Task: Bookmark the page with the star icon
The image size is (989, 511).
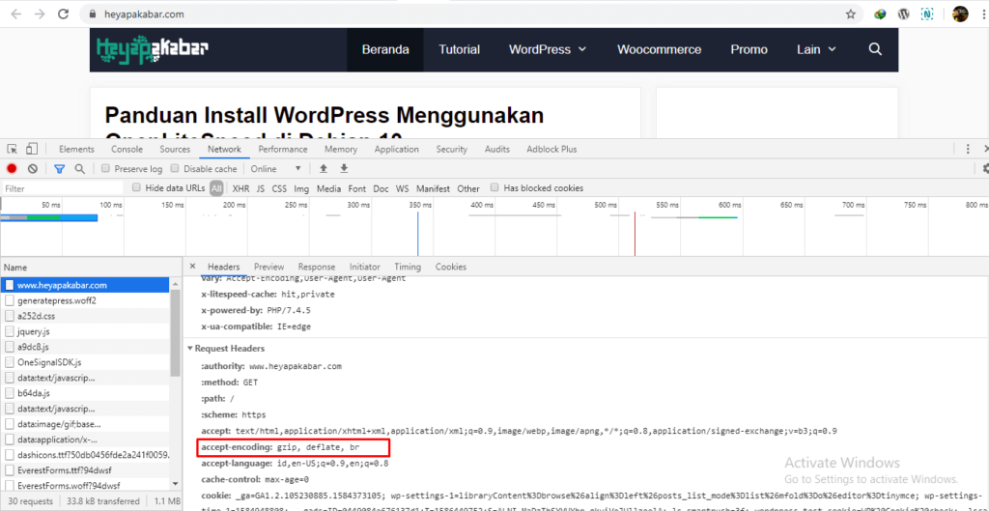Action: pos(850,14)
